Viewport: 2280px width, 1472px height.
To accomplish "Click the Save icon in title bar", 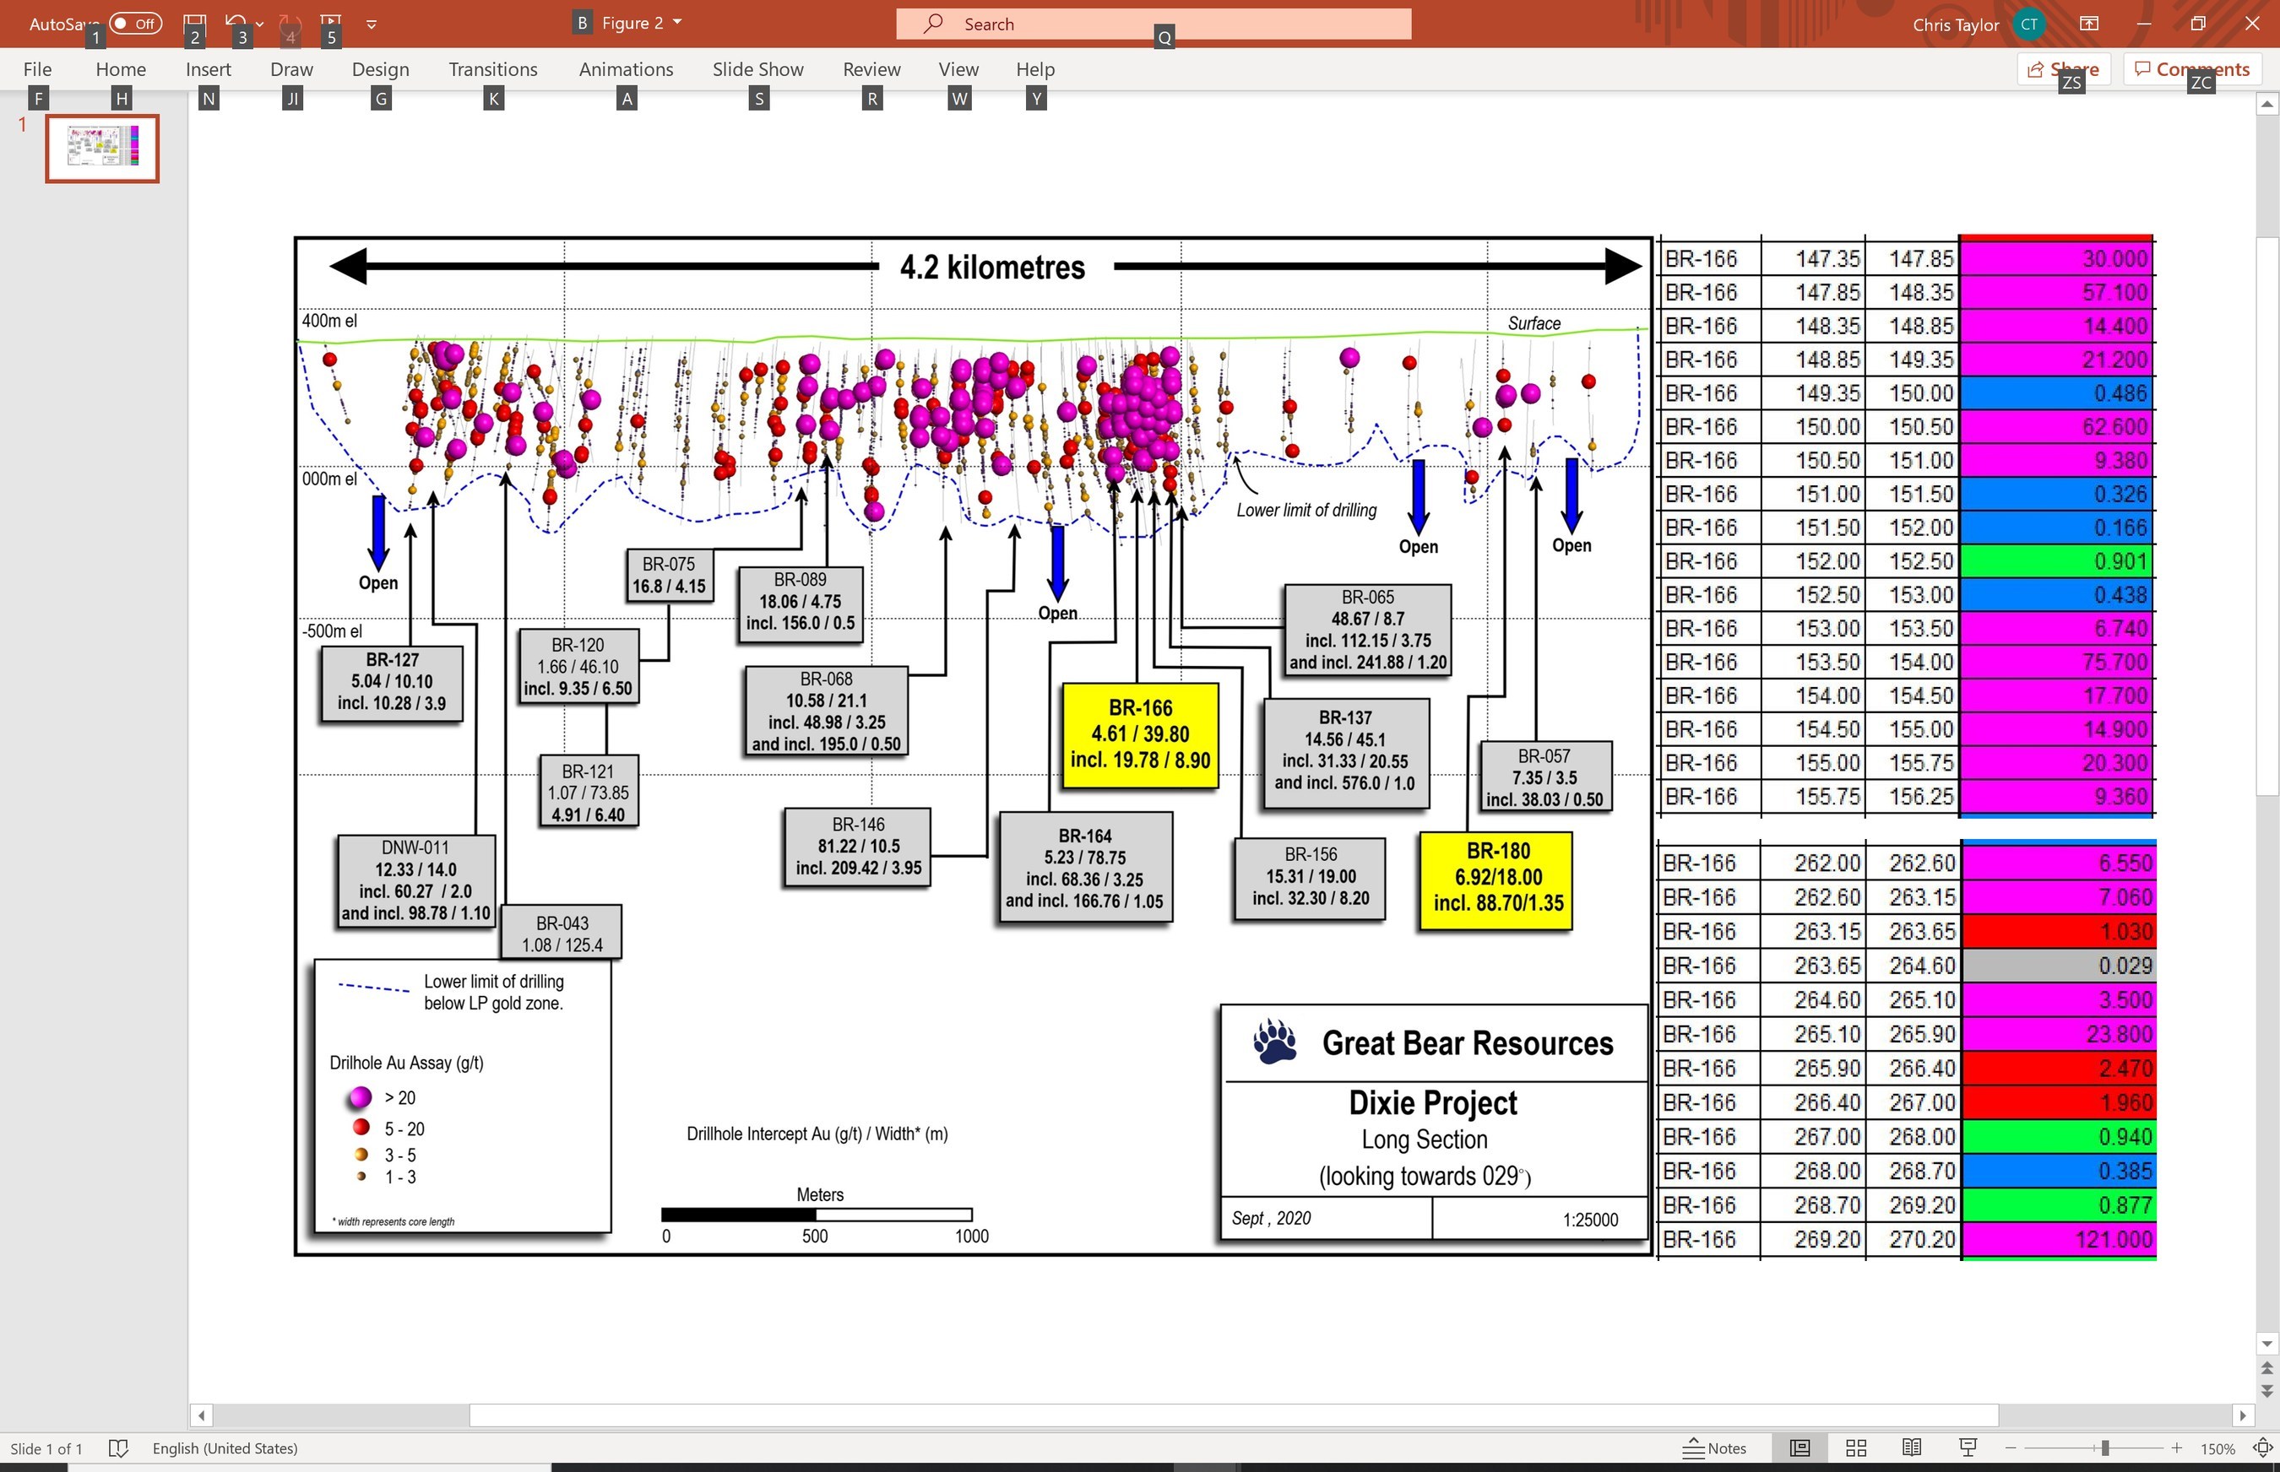I will (x=194, y=23).
